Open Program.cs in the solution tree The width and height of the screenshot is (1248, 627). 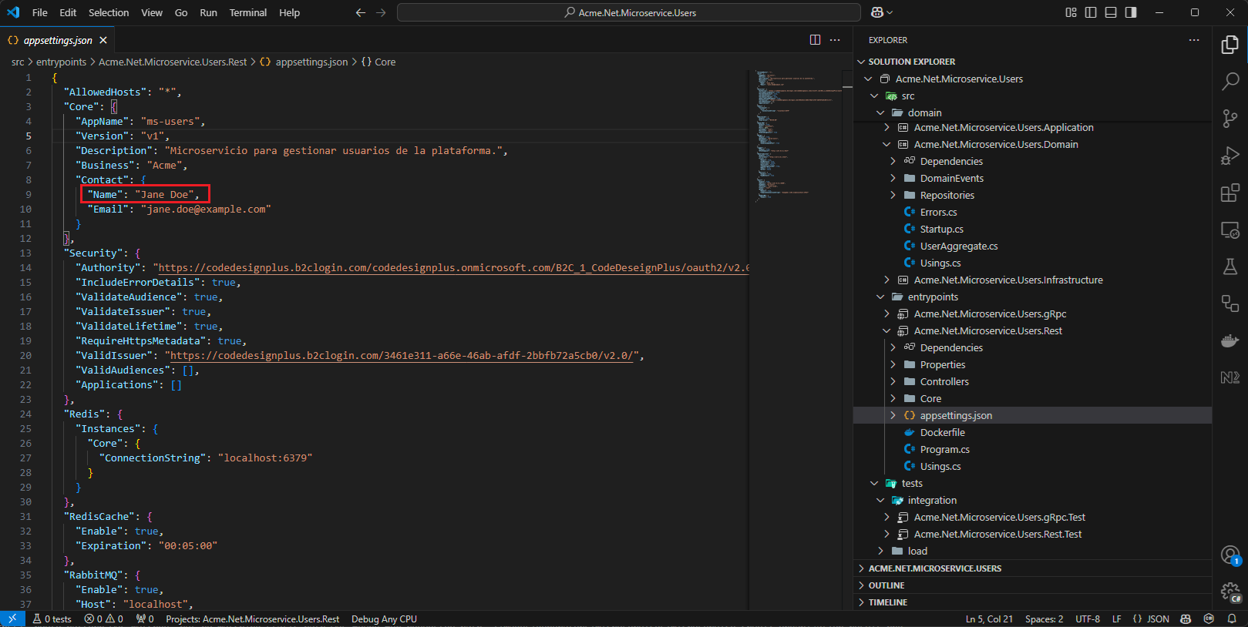coord(945,450)
